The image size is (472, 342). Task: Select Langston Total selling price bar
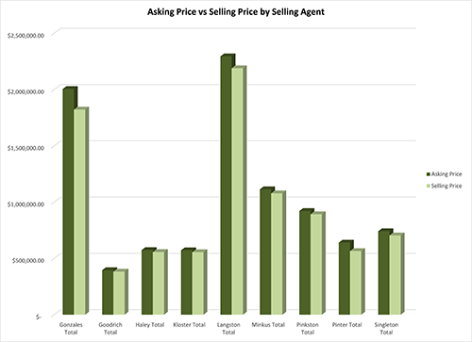(x=238, y=191)
